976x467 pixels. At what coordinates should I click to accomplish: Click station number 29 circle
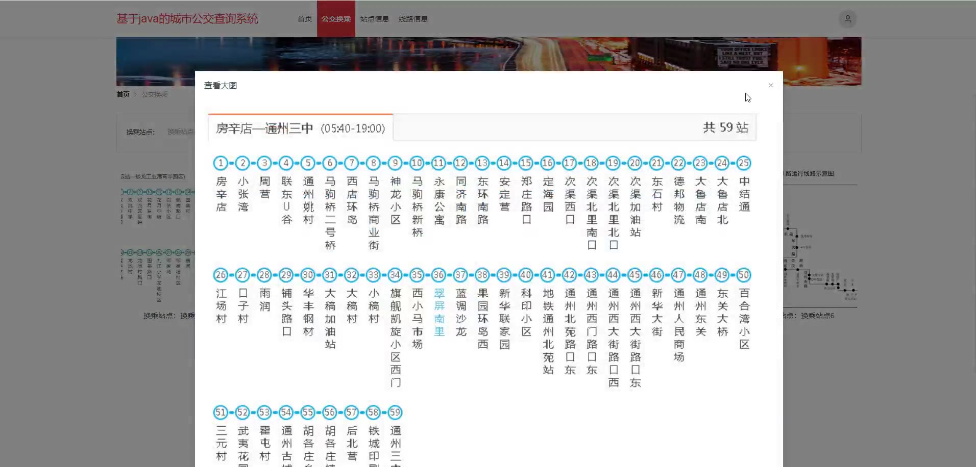tap(286, 275)
